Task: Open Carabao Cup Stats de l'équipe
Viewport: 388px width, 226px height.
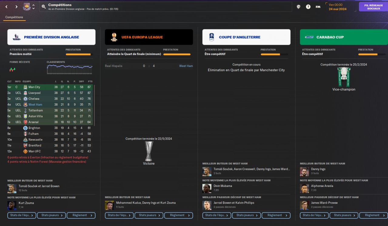Action: (314, 215)
